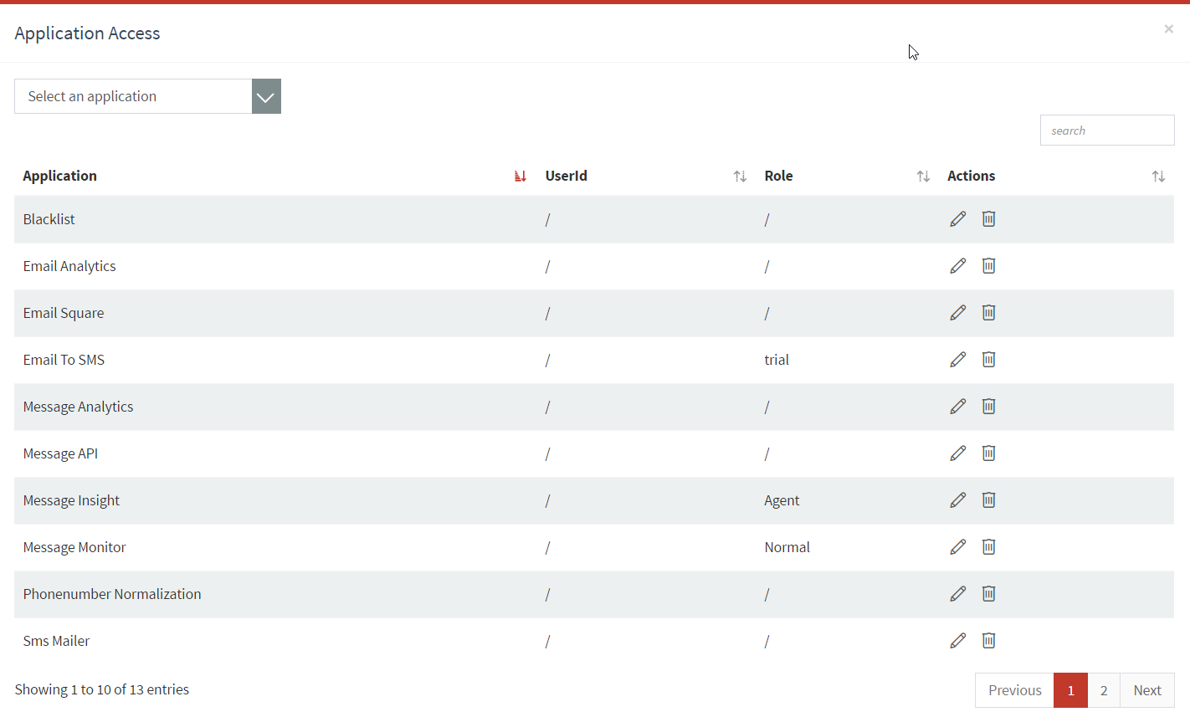Edit the Blacklist application access

[x=958, y=219]
